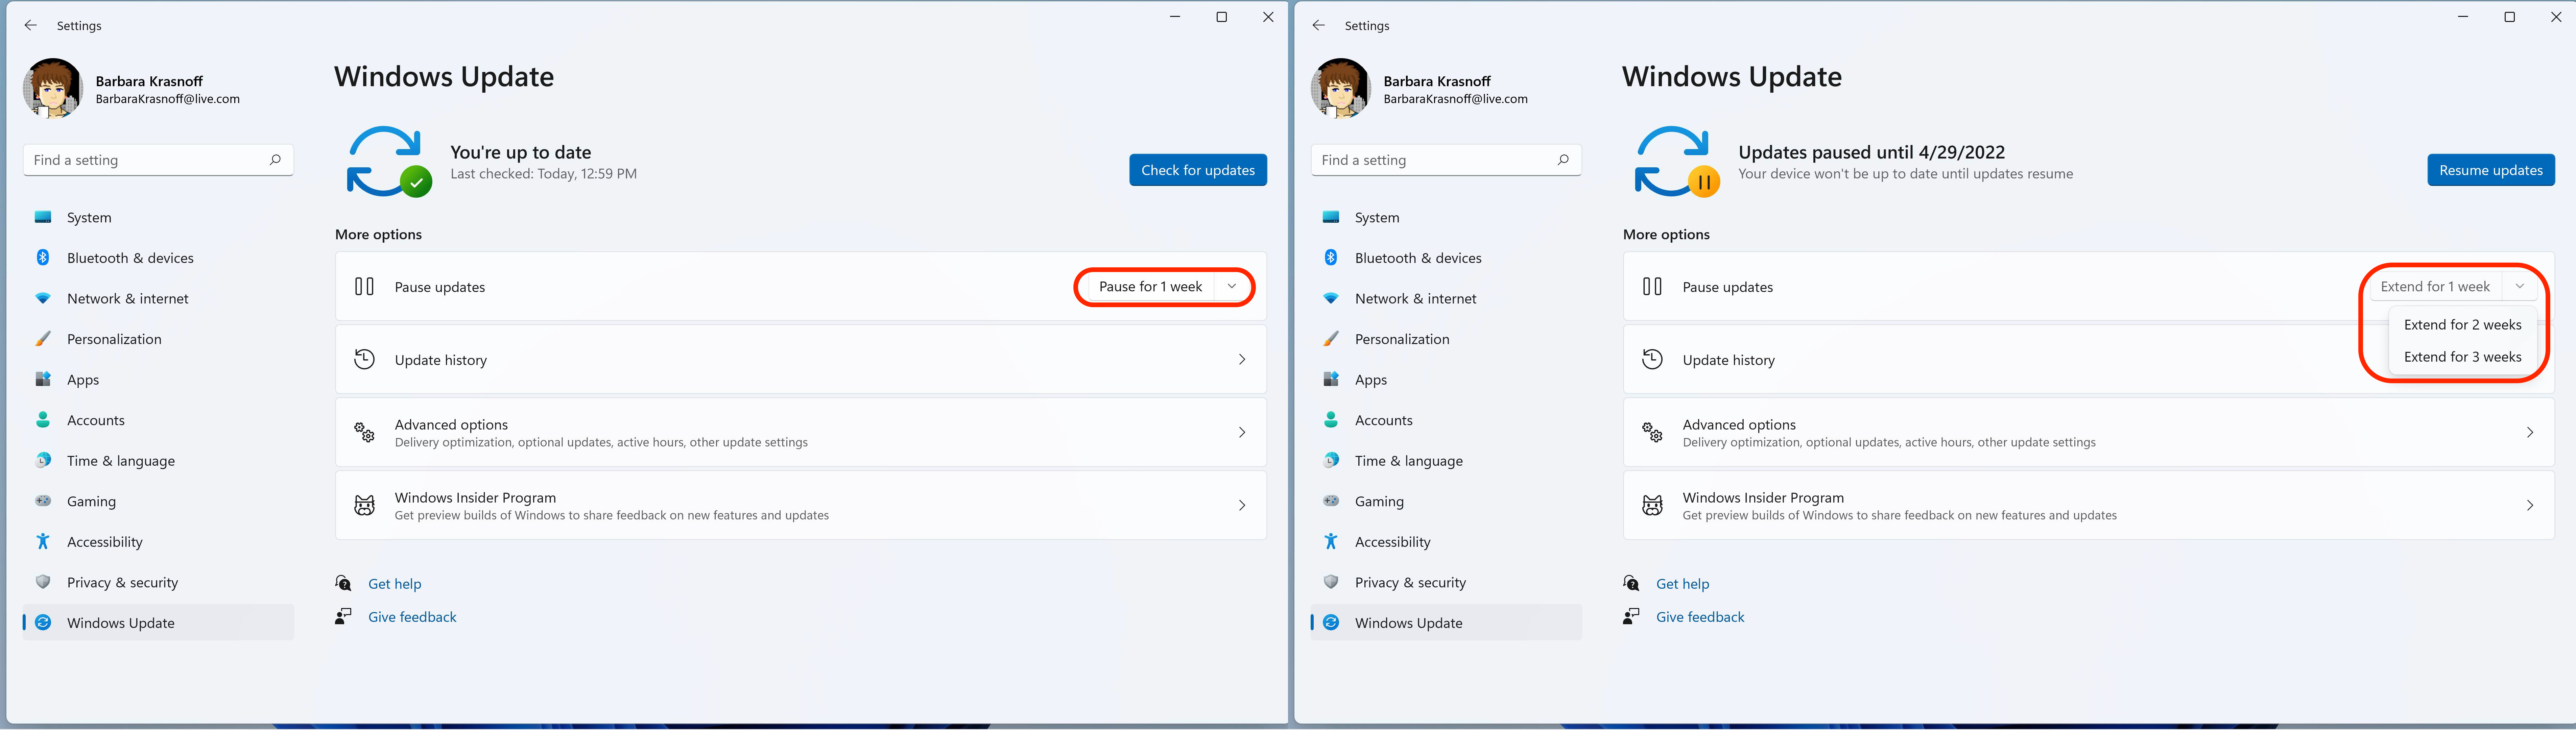
Task: Open Accessibility in right window sidebar
Action: click(x=1446, y=542)
